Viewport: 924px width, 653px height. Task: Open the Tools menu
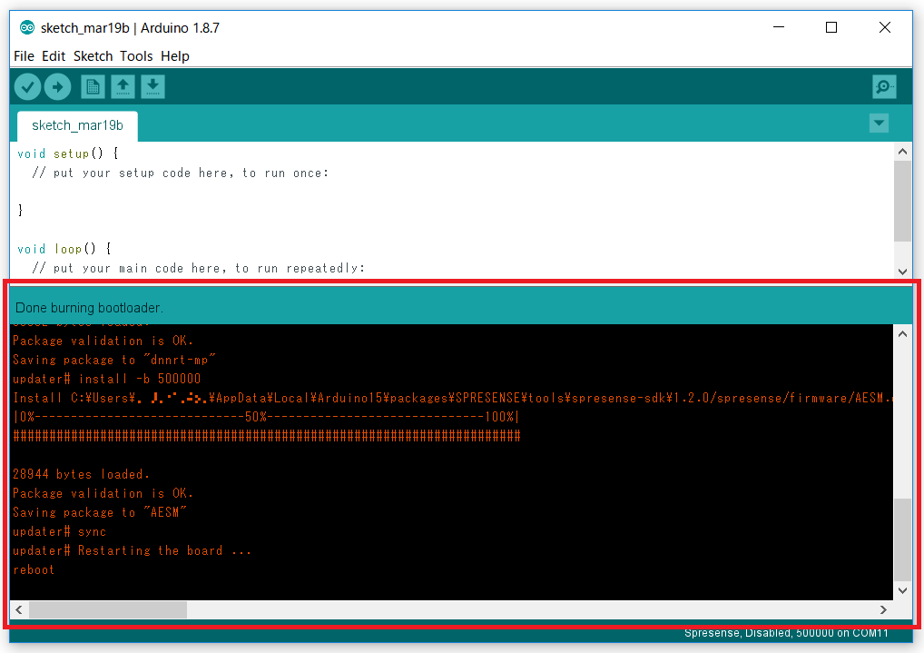(x=136, y=56)
